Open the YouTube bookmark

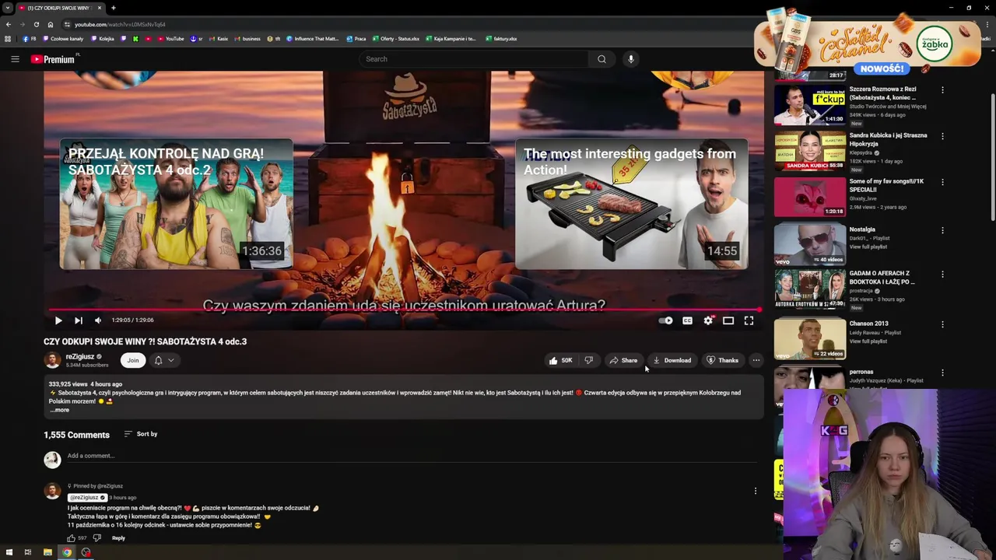pyautogui.click(x=171, y=39)
